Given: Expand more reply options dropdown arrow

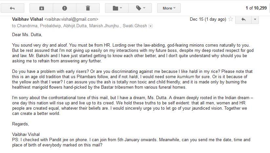Looking at the screenshot, I should click(x=256, y=19).
